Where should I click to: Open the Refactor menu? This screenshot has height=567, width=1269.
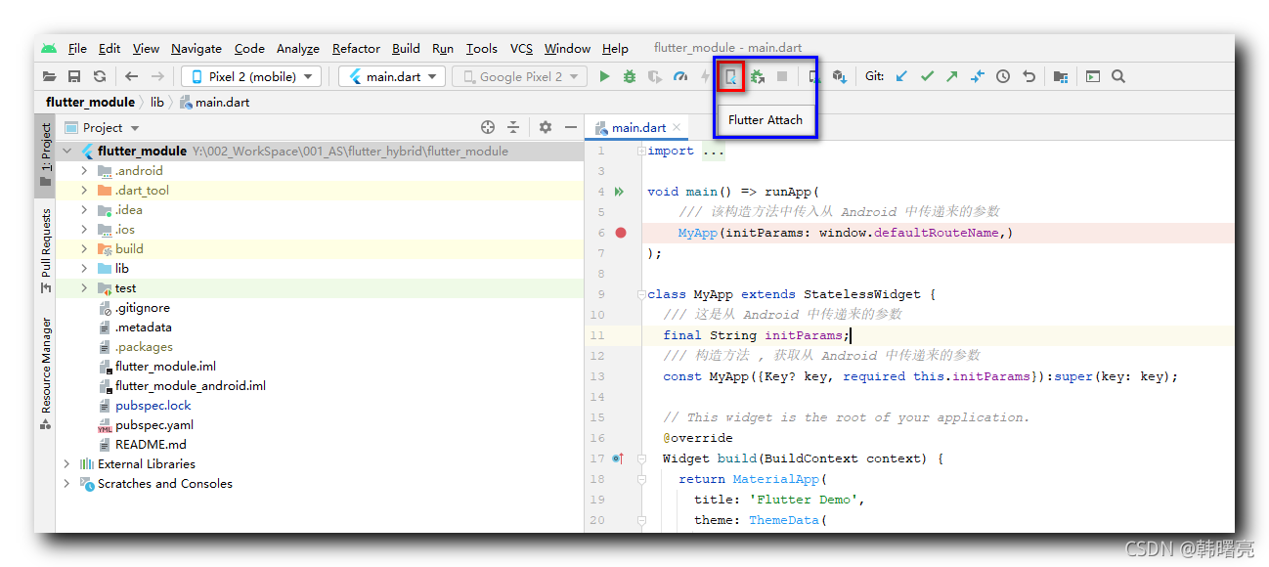(x=356, y=49)
